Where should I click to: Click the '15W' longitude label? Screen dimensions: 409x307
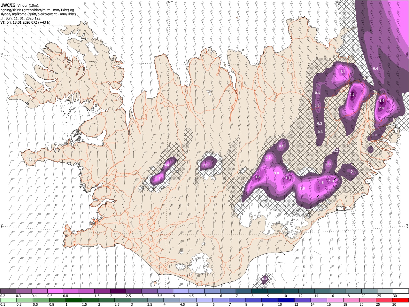[338, 2]
